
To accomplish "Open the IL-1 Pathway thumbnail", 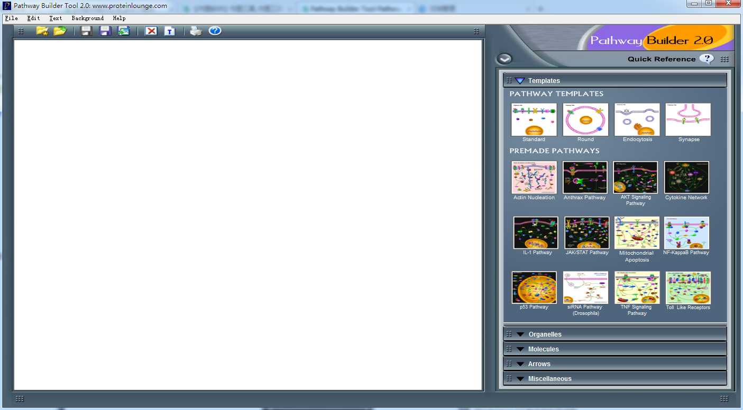I will coord(536,232).
